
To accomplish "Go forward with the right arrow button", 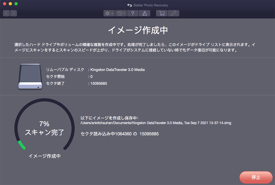I will coord(13,13).
